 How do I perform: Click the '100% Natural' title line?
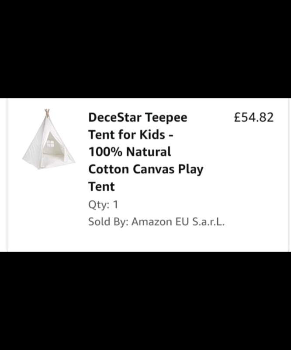tap(130, 152)
